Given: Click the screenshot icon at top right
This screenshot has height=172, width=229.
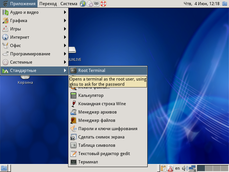Looking at the screenshot, I should (x=225, y=4).
